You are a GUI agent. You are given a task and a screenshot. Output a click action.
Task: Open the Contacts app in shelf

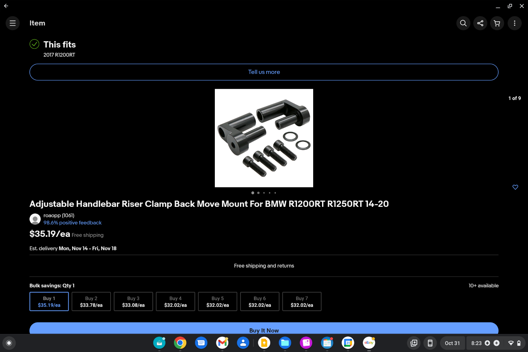243,343
